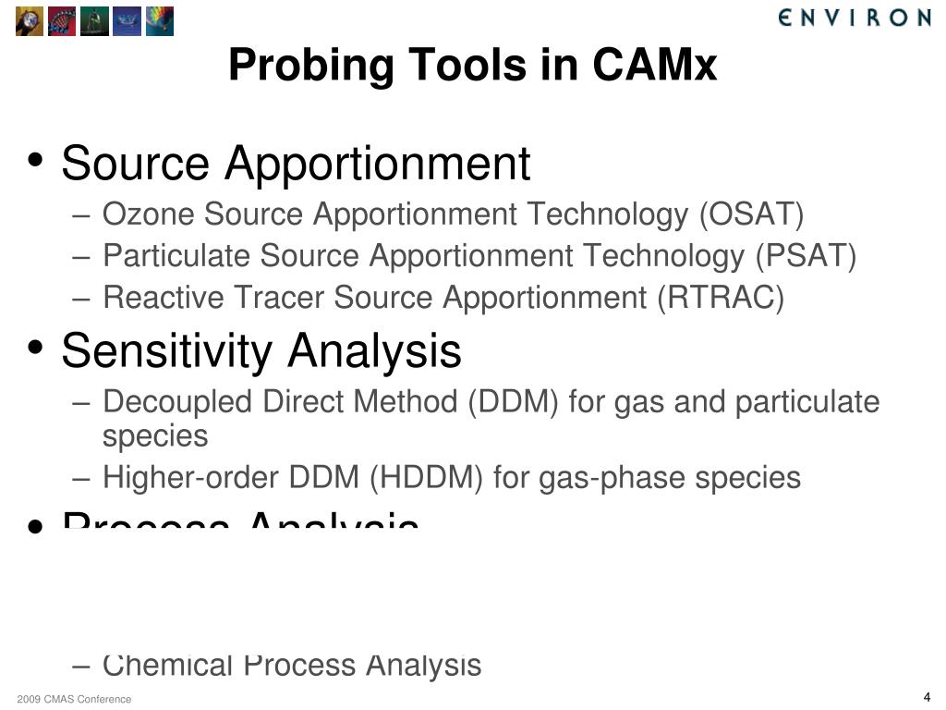Click the Sensitivity Analysis heading

coord(261,350)
